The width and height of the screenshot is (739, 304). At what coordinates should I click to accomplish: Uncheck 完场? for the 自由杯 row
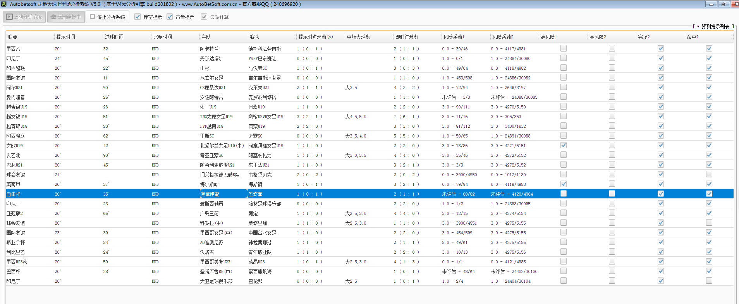(660, 194)
